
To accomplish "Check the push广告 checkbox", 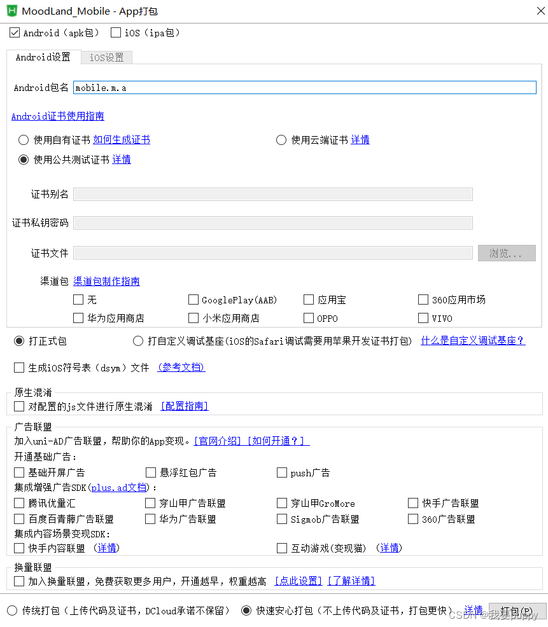I will 282,472.
